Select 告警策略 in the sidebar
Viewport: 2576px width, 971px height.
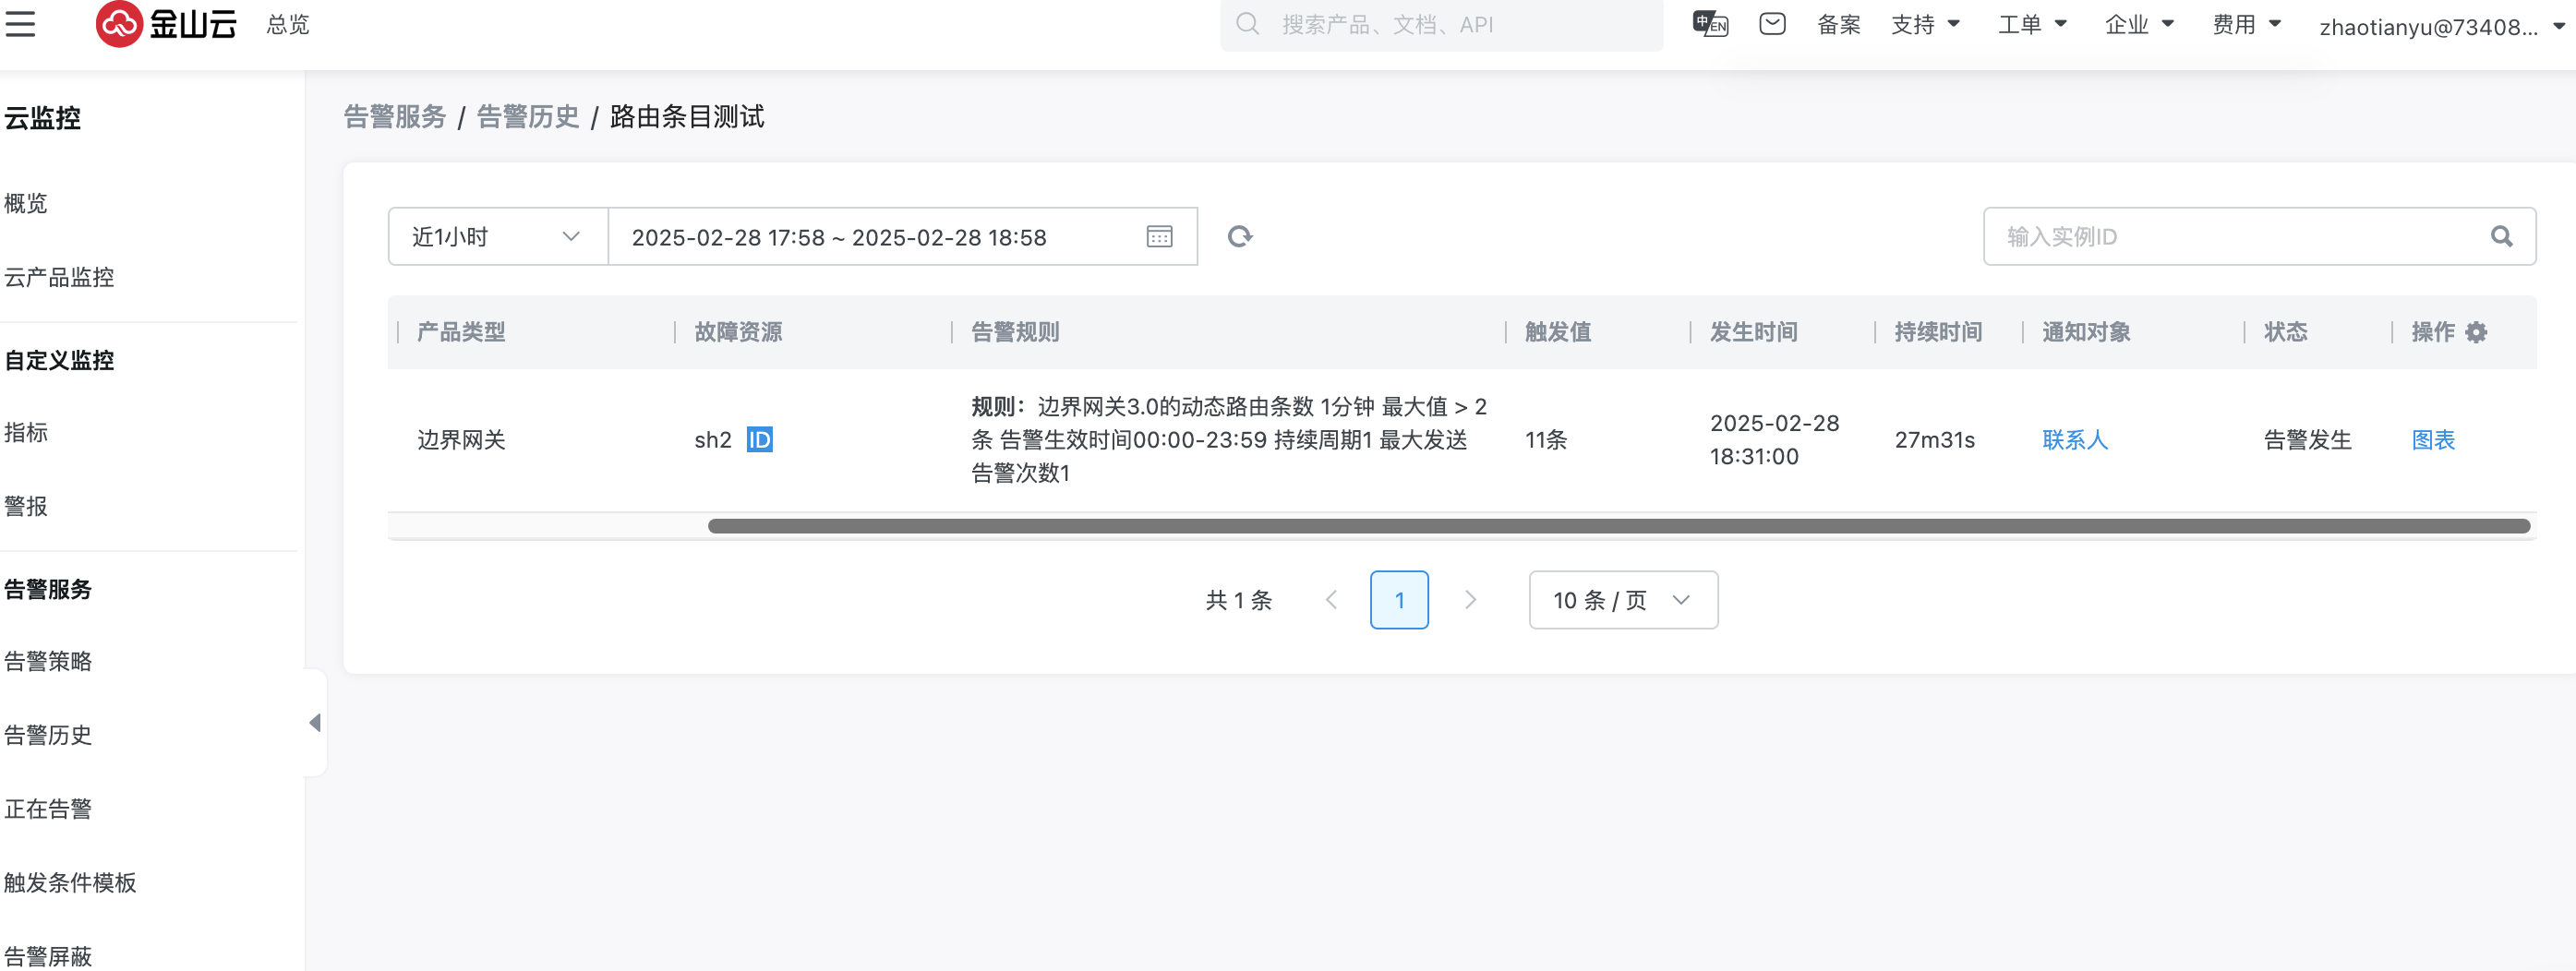(x=48, y=661)
